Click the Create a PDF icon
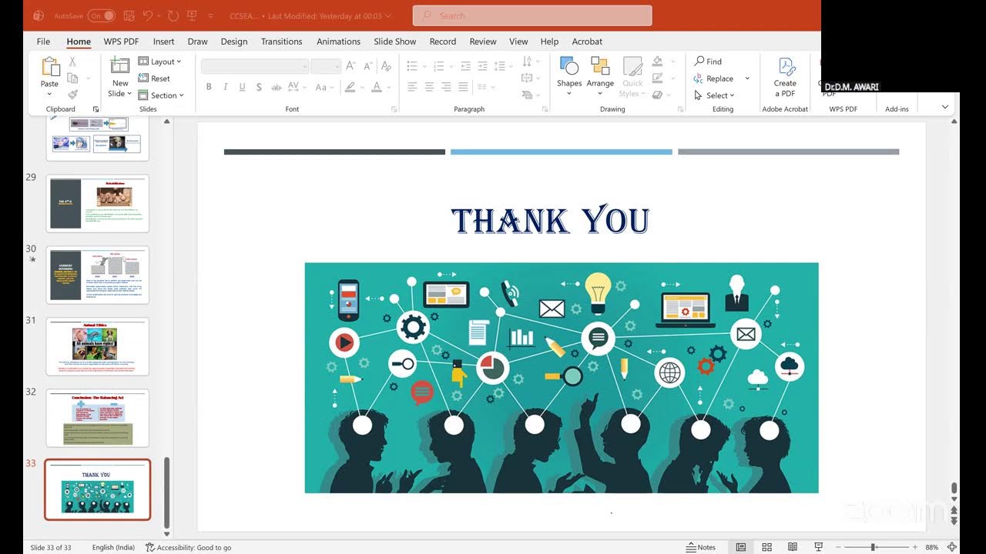The width and height of the screenshot is (986, 554). click(786, 67)
